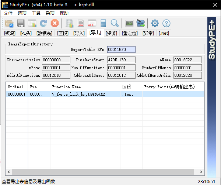Open settings with the gear icon
Screen dimensions: 221x185
coord(155,23)
